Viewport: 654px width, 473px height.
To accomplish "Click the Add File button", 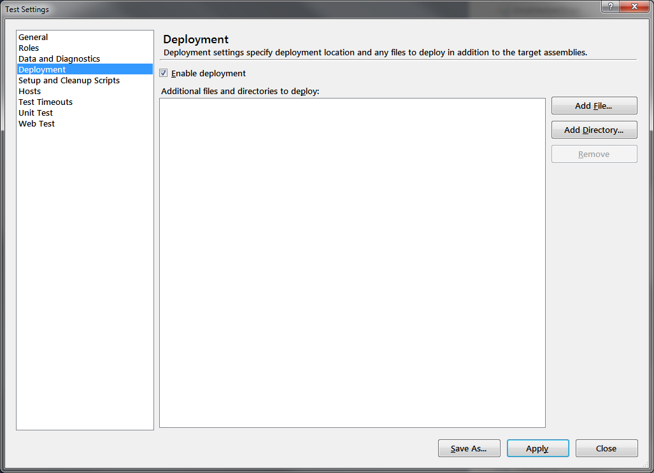I will (x=594, y=106).
